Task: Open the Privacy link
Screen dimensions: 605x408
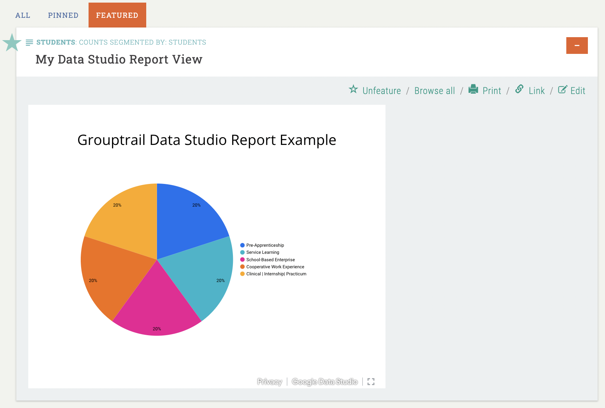Action: coord(269,382)
